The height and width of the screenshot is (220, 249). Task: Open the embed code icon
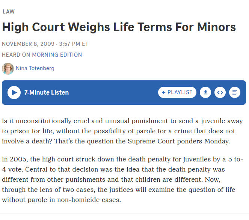point(220,92)
